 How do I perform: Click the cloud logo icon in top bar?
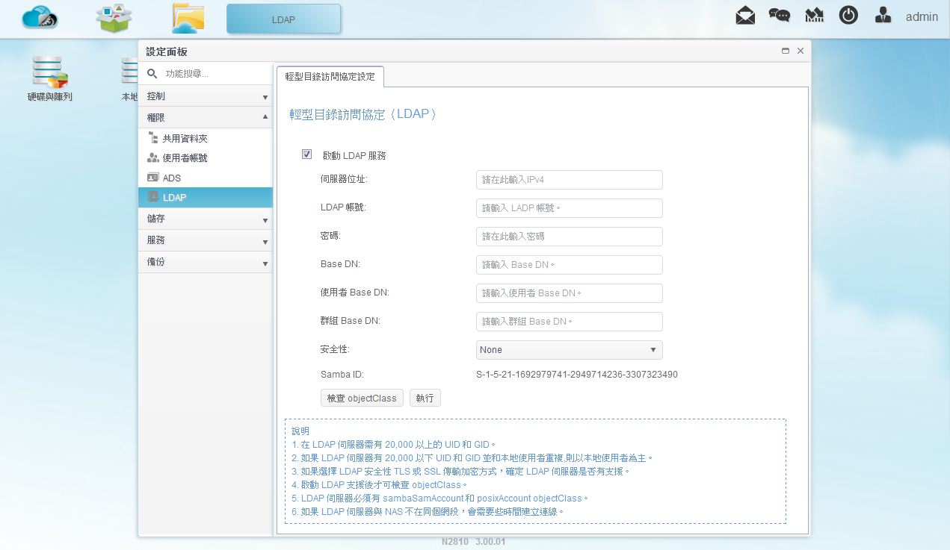[x=40, y=18]
